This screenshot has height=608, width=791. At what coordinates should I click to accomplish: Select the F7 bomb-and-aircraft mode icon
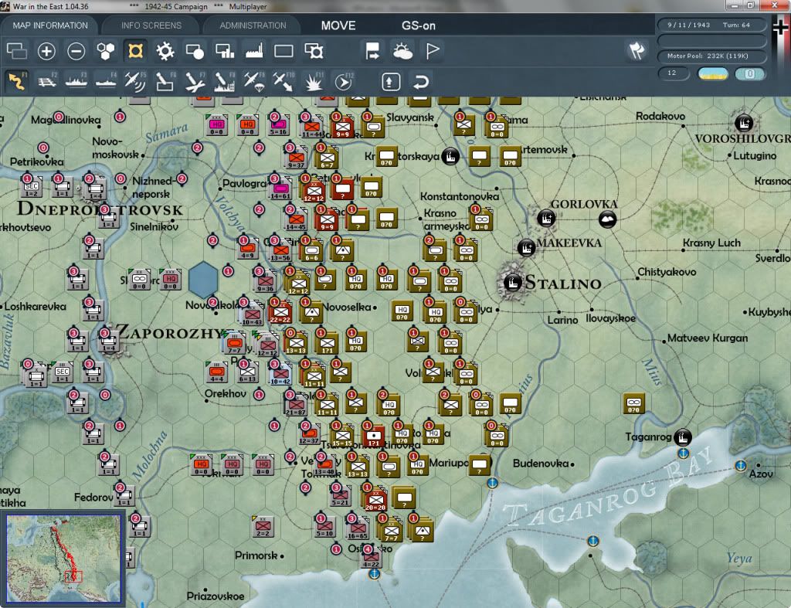195,81
